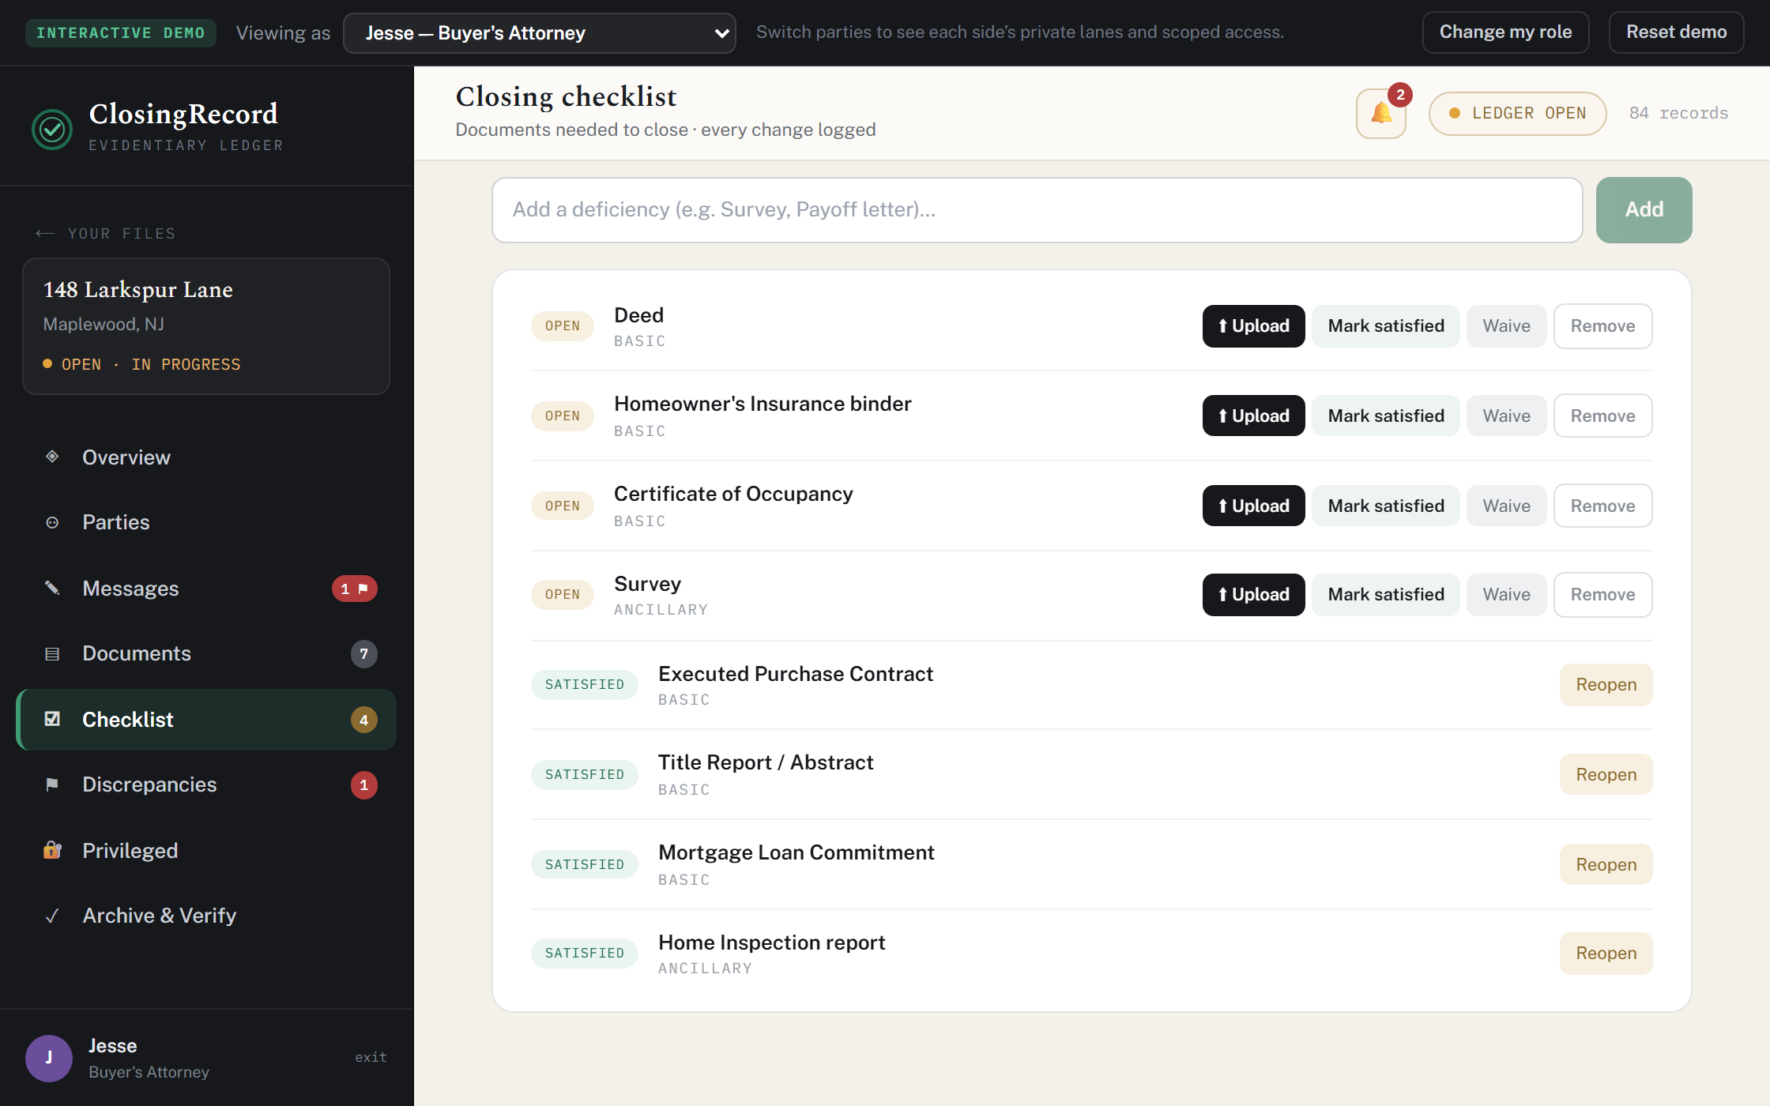
Task: Click the Add a deficiency input field
Action: click(1037, 209)
